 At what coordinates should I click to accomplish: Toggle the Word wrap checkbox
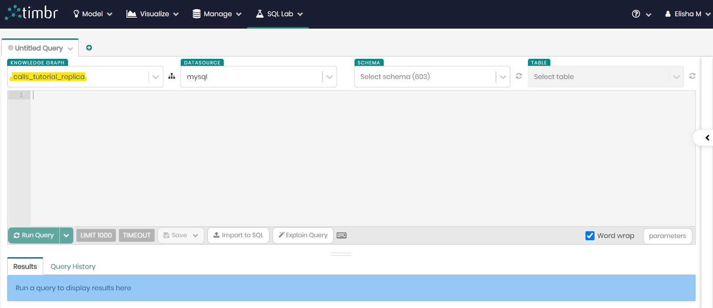(590, 235)
